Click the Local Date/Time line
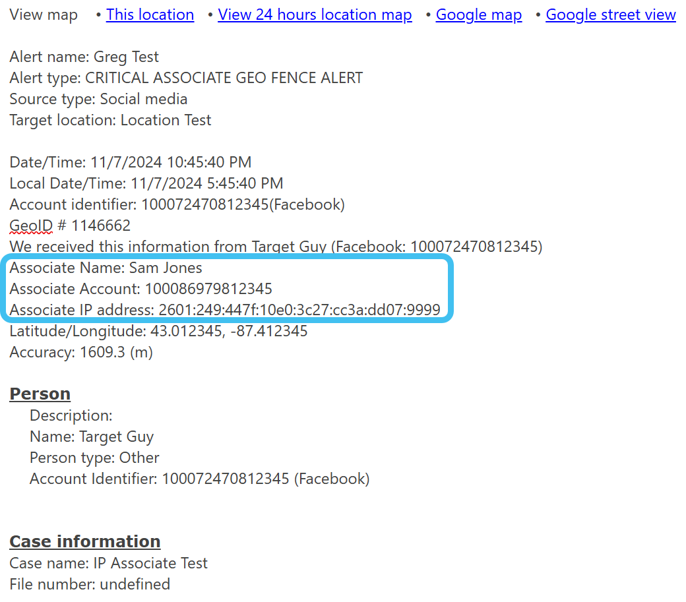Image resolution: width=686 pixels, height=602 pixels. point(146,183)
